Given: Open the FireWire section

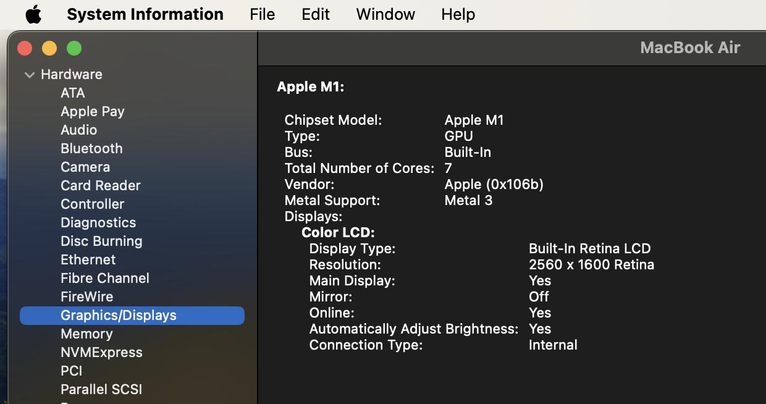Looking at the screenshot, I should coord(86,297).
